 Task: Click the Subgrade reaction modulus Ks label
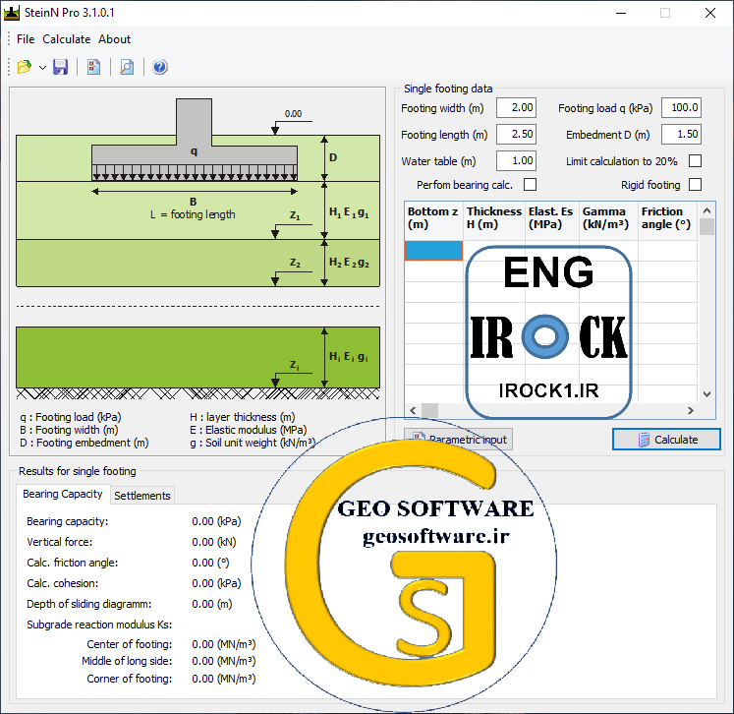coord(99,625)
